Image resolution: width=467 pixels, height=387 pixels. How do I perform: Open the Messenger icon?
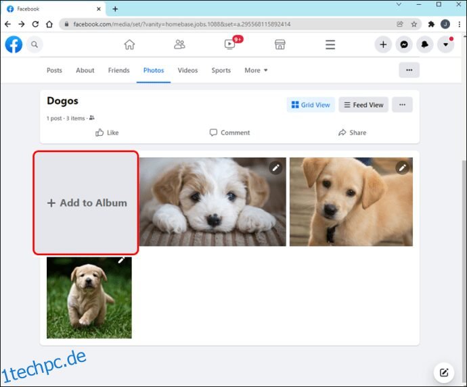[404, 45]
